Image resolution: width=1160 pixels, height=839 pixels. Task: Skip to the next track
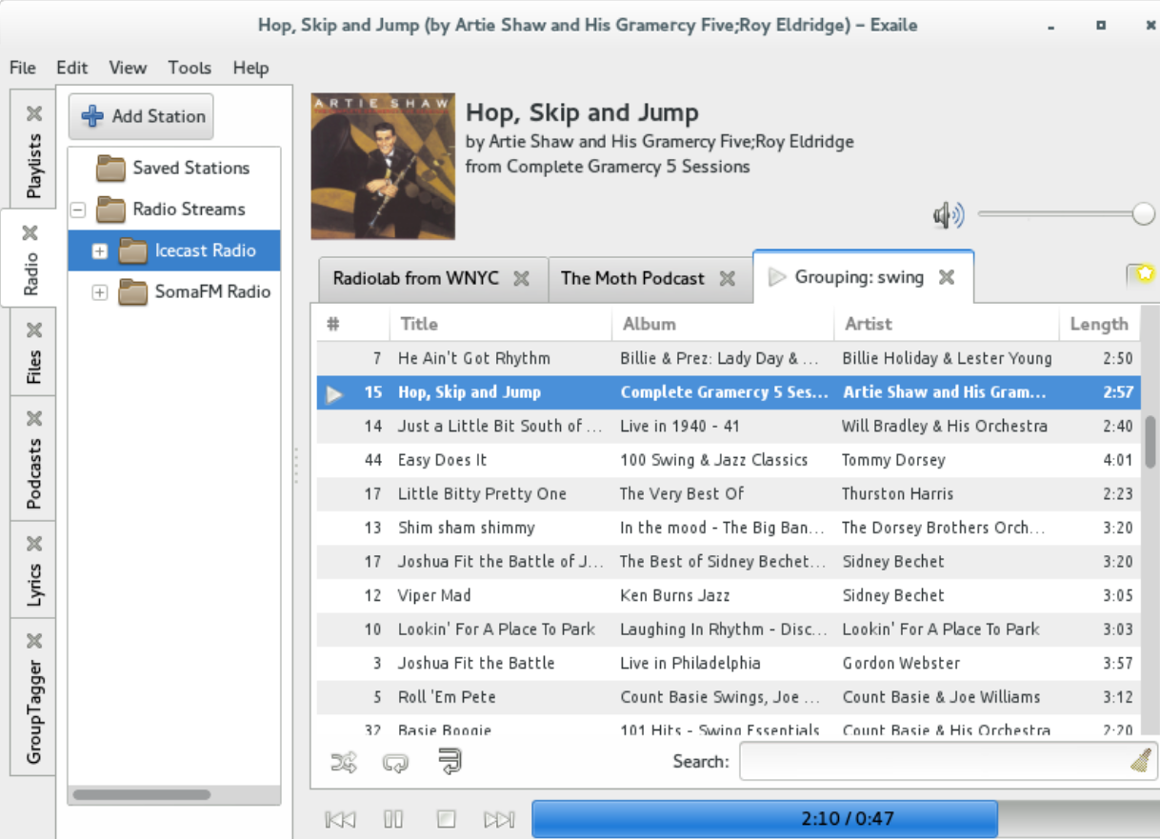tap(499, 819)
